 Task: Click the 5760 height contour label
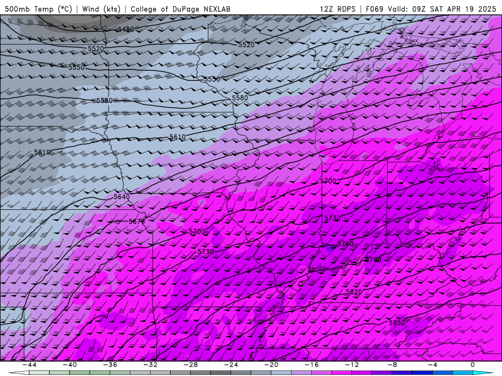tap(346, 244)
